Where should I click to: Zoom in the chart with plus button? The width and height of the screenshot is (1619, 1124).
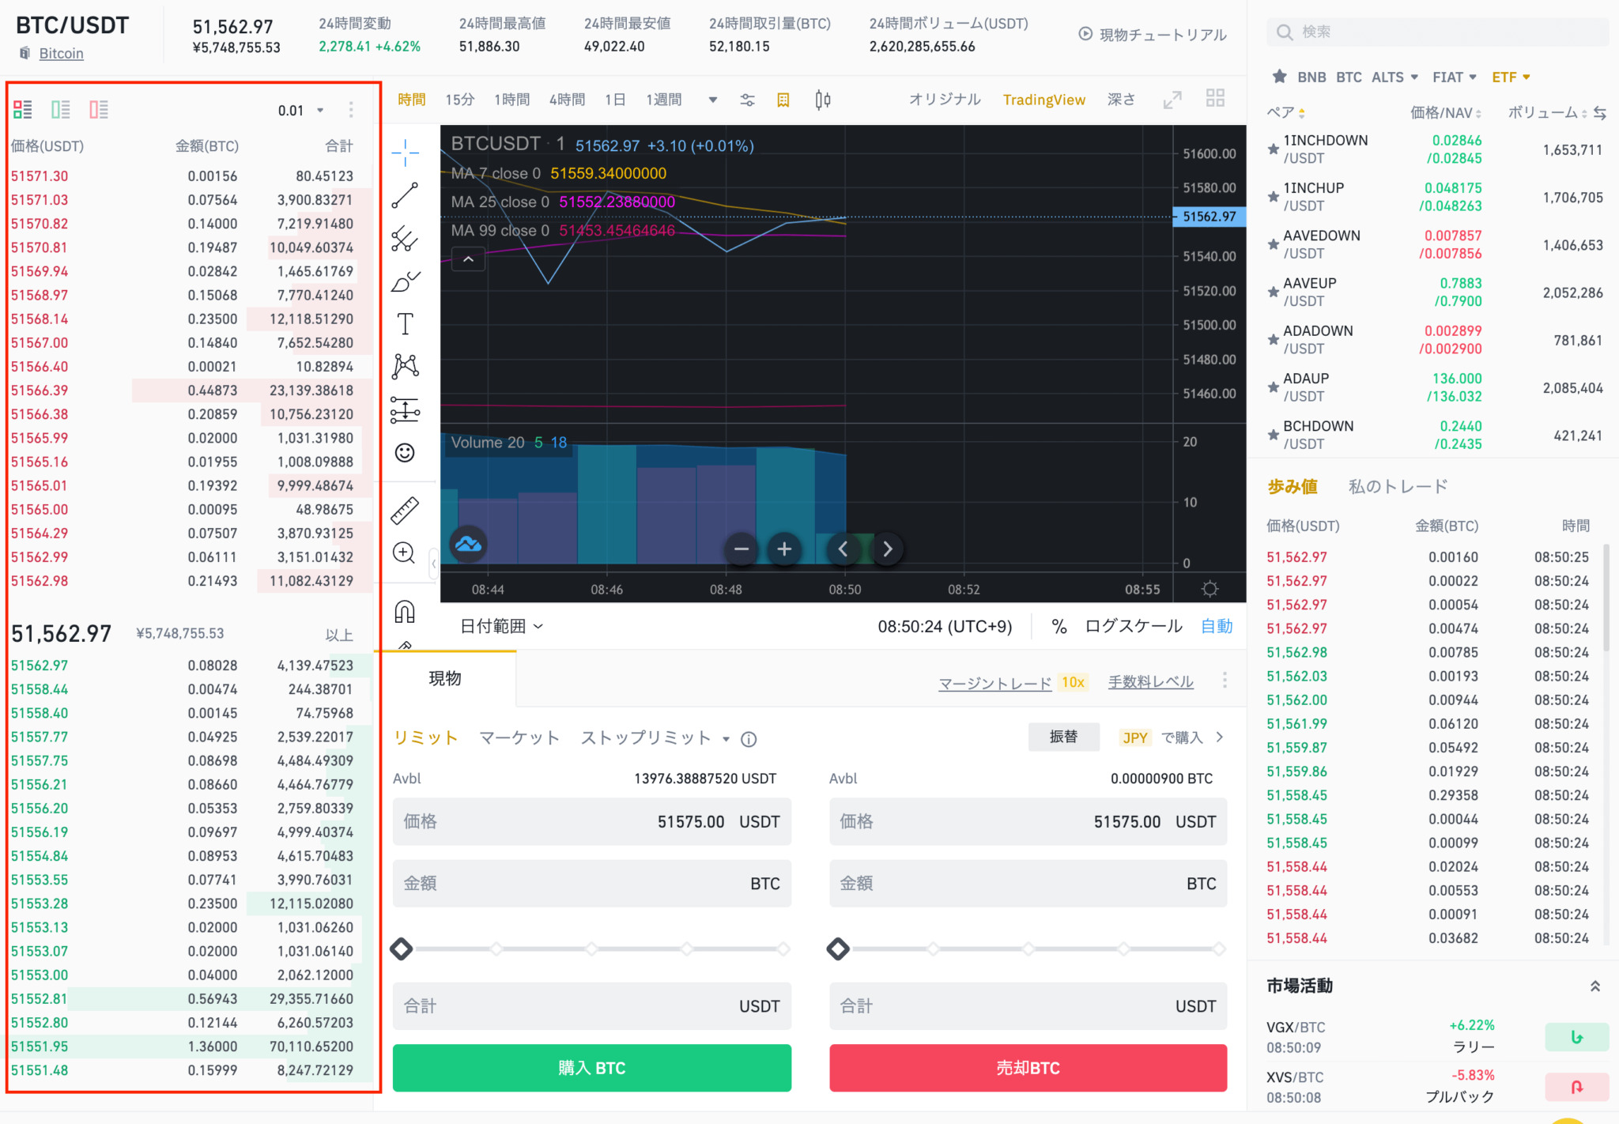click(784, 549)
